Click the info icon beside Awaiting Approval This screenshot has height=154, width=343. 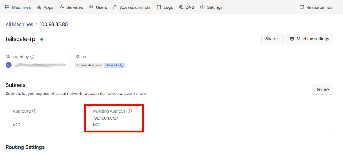coord(130,111)
